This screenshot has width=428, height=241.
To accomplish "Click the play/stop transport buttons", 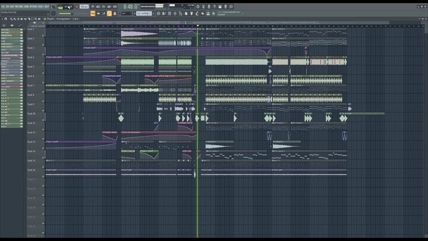I will point(68,7).
